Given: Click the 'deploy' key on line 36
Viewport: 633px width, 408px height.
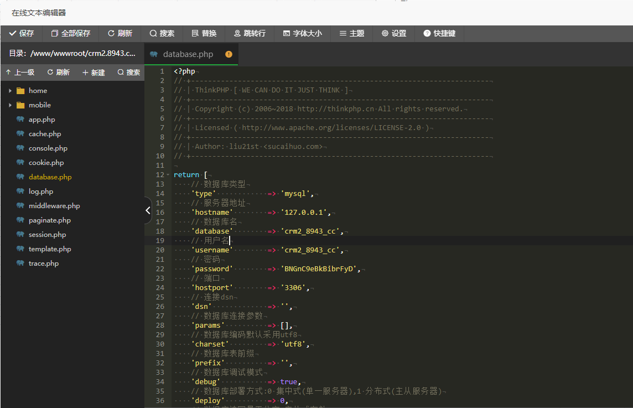Looking at the screenshot, I should [x=208, y=401].
